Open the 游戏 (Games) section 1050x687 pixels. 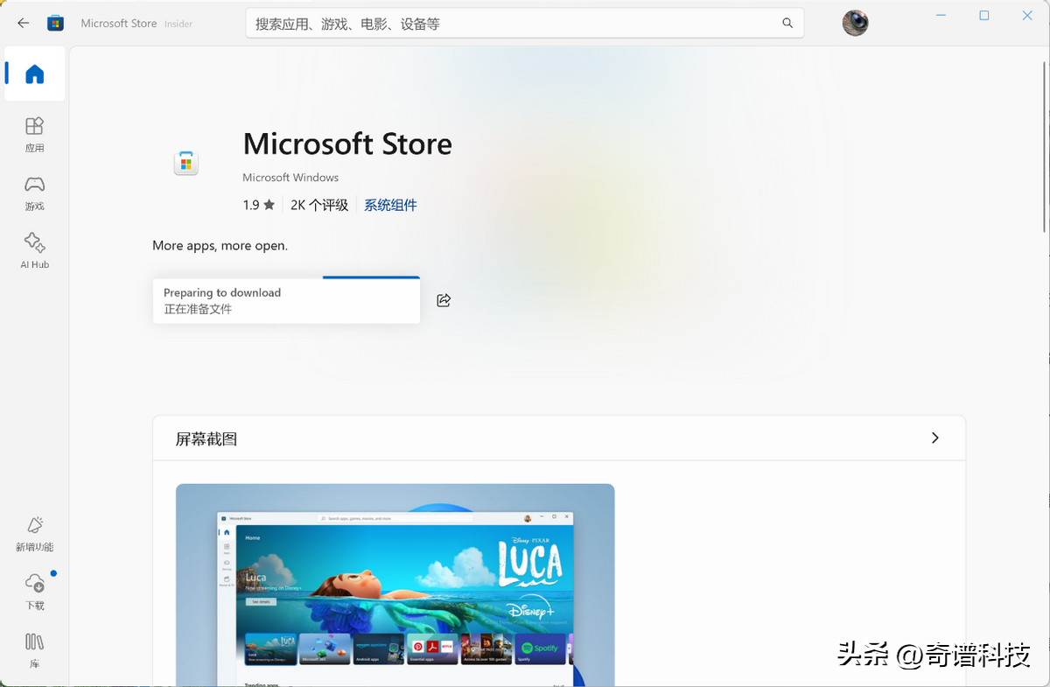[35, 193]
